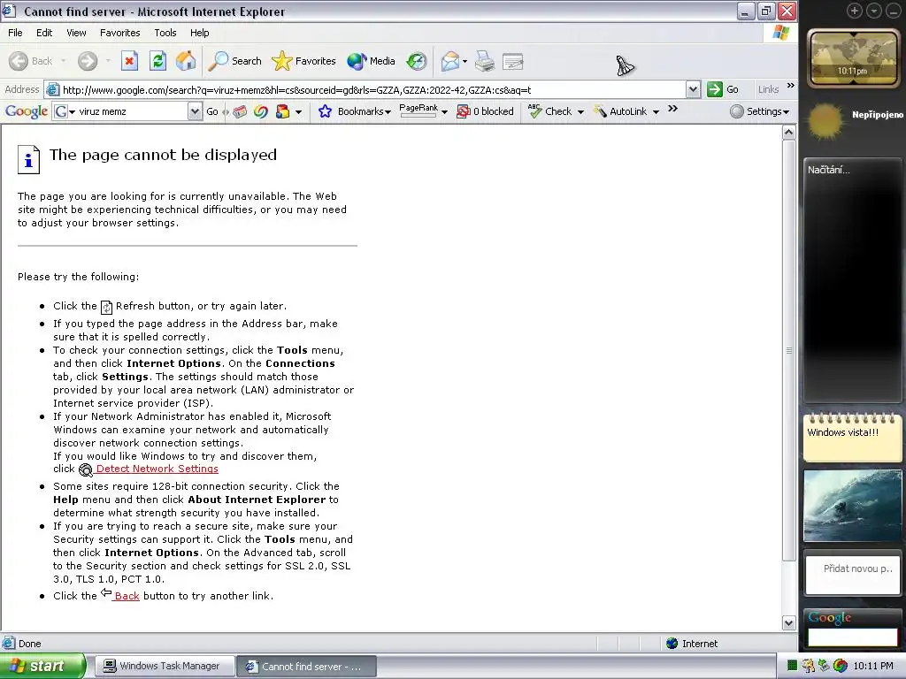Open the Help menu
This screenshot has width=906, height=679.
pos(199,33)
